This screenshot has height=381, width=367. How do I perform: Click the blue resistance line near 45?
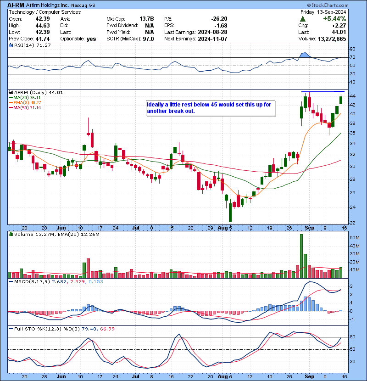pos(323,92)
